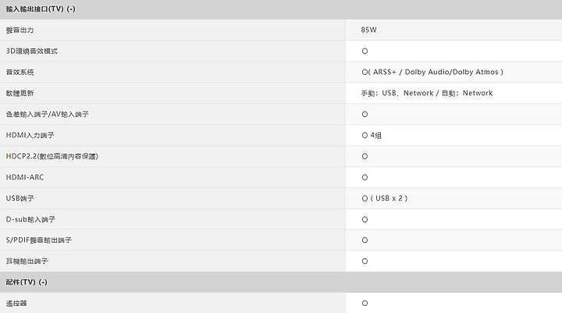The height and width of the screenshot is (313, 562).
Task: Select the 85W sound output value
Action: tap(368, 30)
